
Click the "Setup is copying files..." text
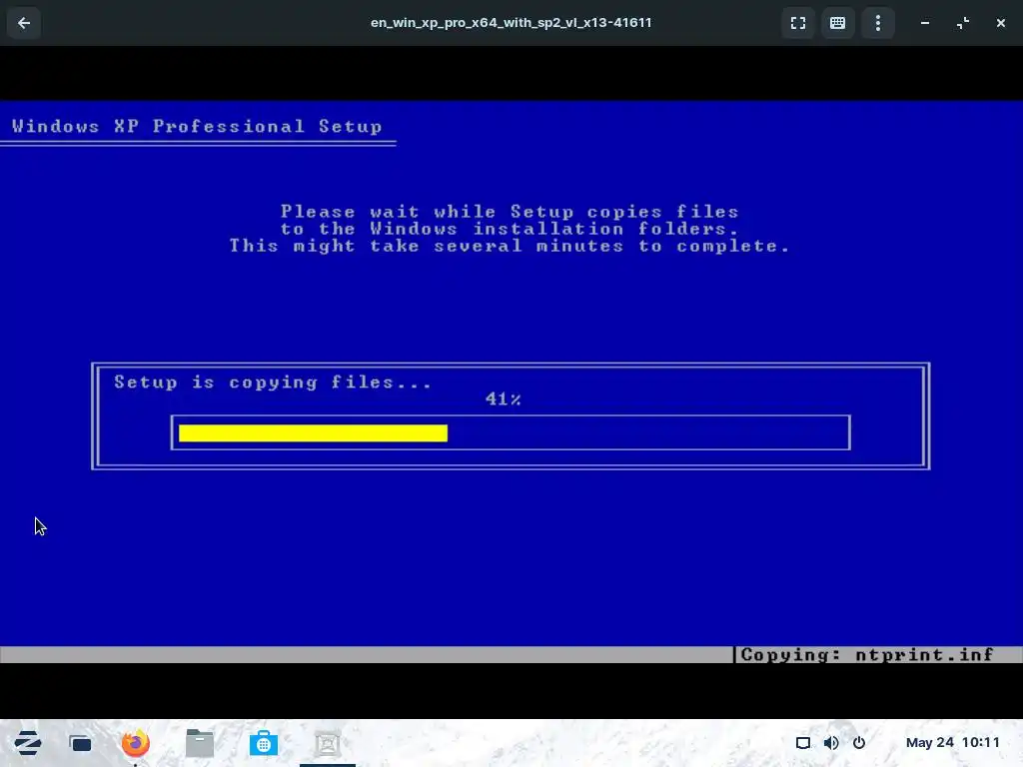273,383
